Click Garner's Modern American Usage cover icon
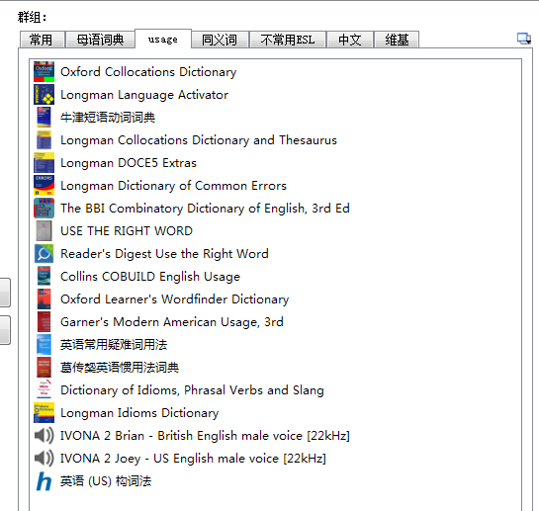Image resolution: width=539 pixels, height=511 pixels. [44, 321]
